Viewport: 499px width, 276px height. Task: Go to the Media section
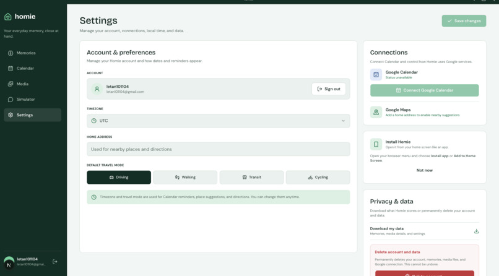(32, 84)
